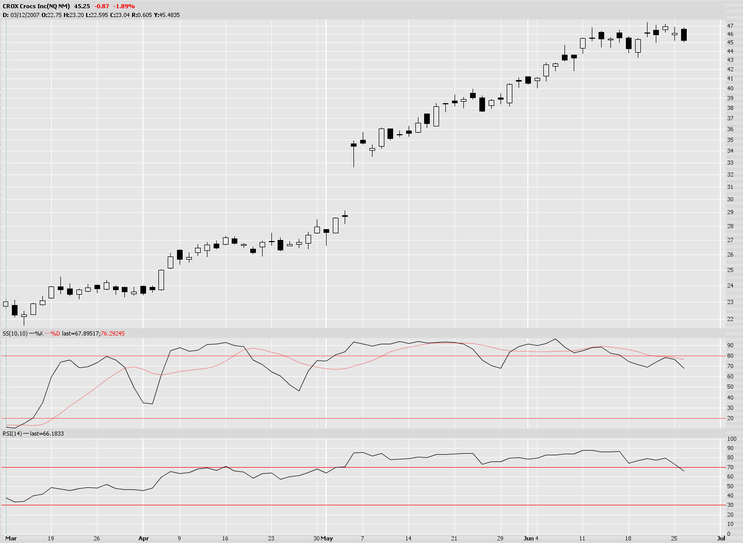Click the stochastic last=67.89517 reading

80,333
